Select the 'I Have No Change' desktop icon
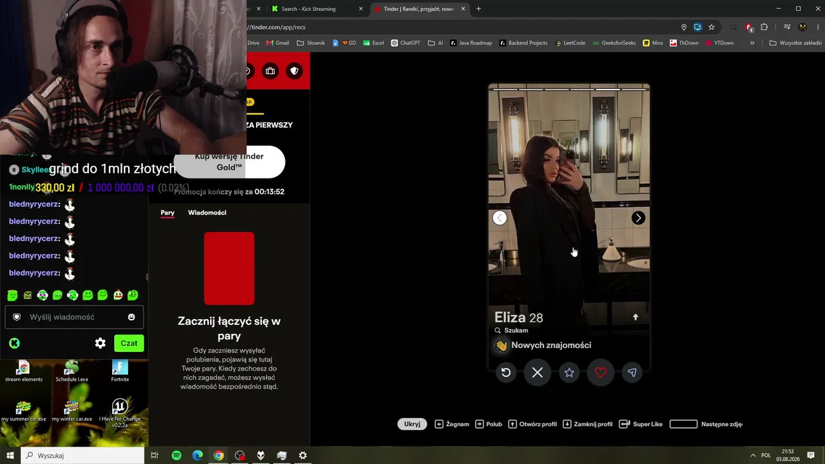This screenshot has height=464, width=825. click(120, 414)
